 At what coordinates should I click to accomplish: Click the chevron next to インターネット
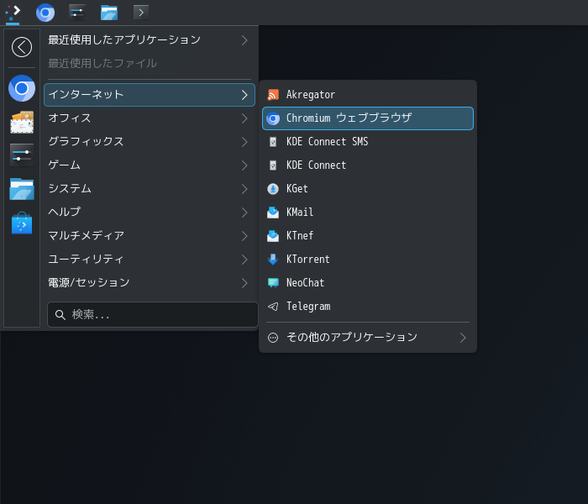coord(244,95)
